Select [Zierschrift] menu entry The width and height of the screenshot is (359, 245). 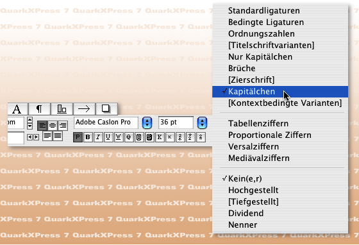[280, 80]
